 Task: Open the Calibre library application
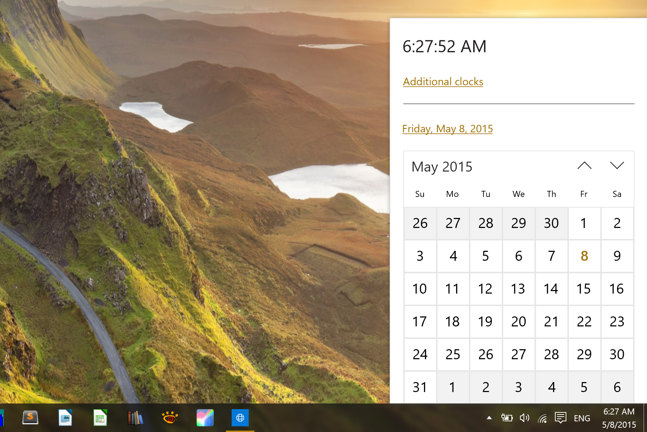pos(135,417)
